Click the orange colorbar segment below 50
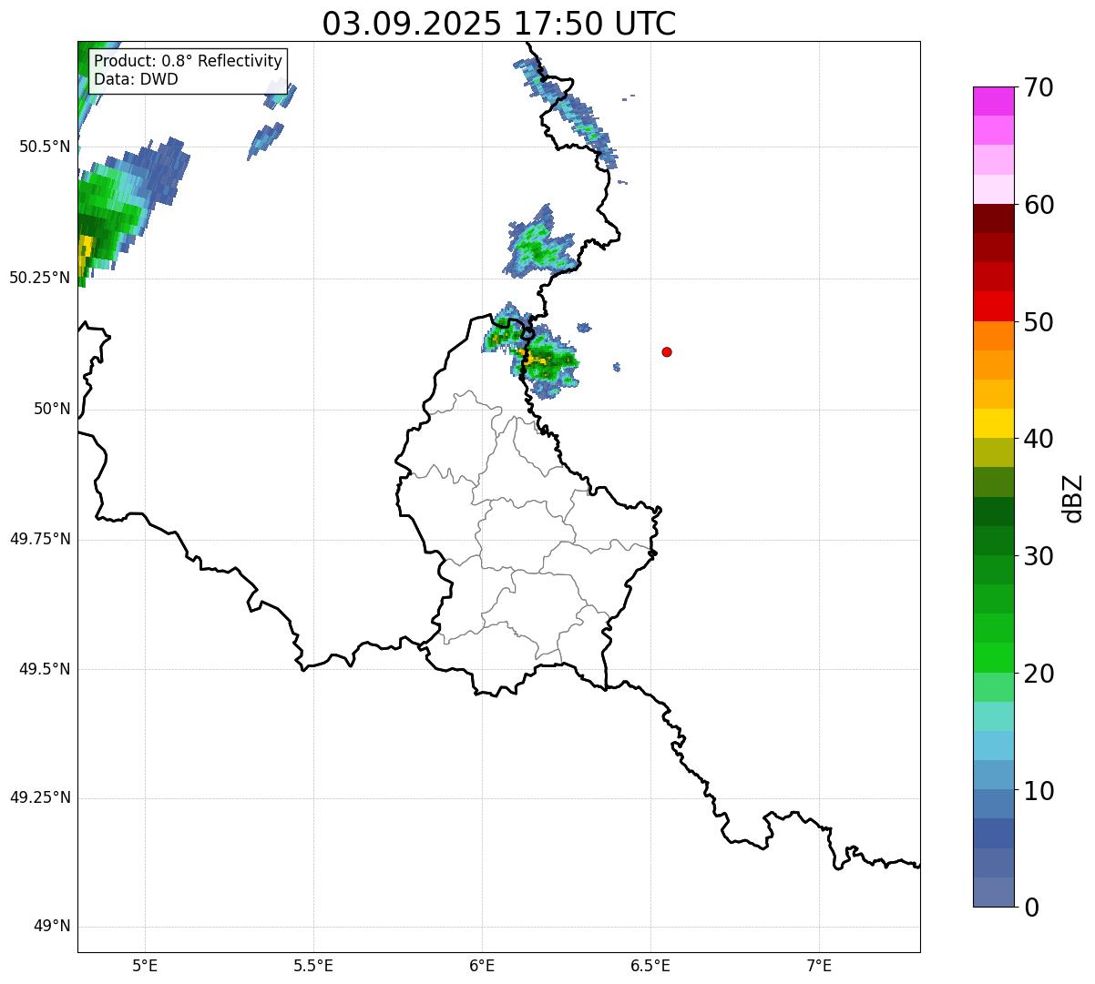Screen dimensions: 1095x984 (993, 336)
